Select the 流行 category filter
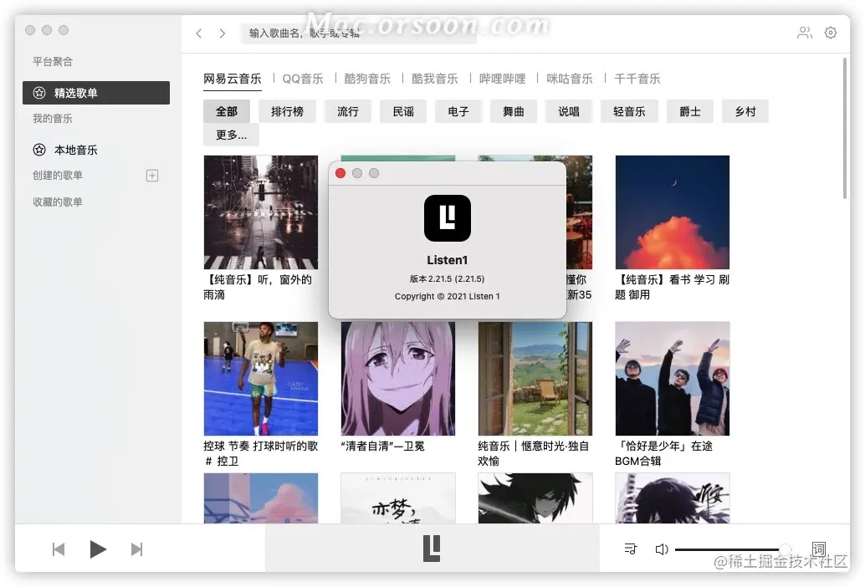This screenshot has width=865, height=587. (348, 111)
